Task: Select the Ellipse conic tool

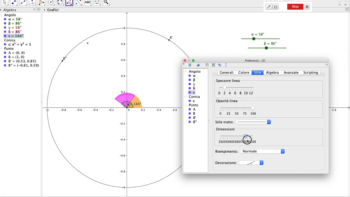Action: pos(60,2)
